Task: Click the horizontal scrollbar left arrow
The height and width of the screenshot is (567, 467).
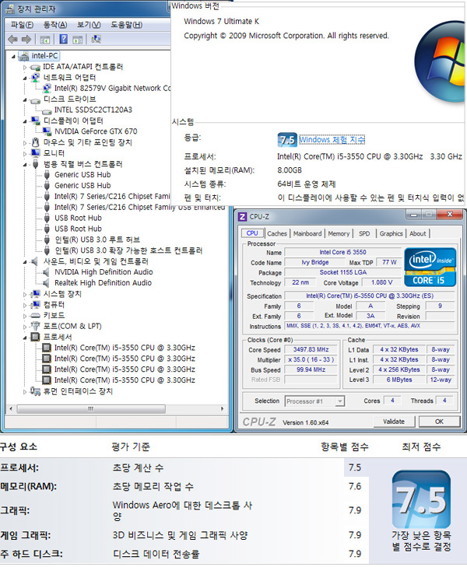Action: coord(11,408)
